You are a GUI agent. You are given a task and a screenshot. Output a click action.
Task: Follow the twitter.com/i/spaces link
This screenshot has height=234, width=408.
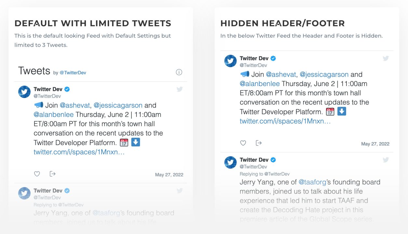[79, 152]
